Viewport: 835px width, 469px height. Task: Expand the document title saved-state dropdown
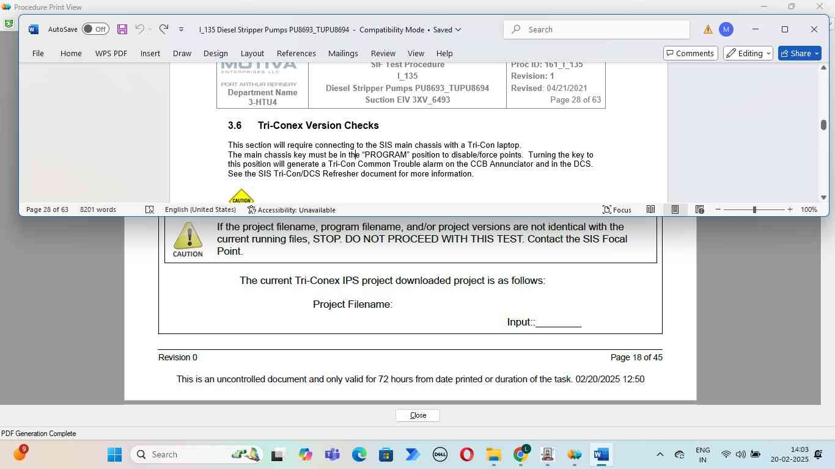pos(458,29)
